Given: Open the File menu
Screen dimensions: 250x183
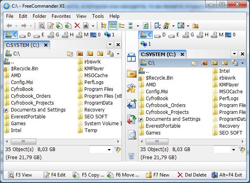Looking at the screenshot, I should coord(10,16).
